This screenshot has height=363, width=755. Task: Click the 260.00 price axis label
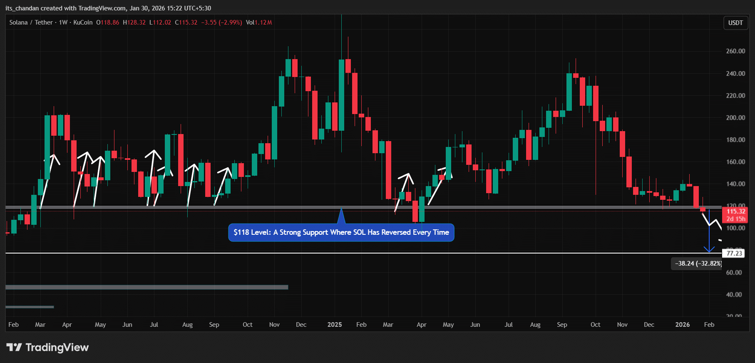click(735, 51)
